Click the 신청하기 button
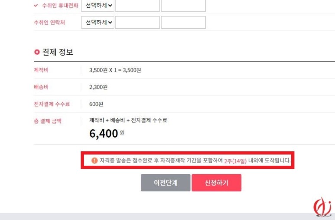 coord(216,183)
